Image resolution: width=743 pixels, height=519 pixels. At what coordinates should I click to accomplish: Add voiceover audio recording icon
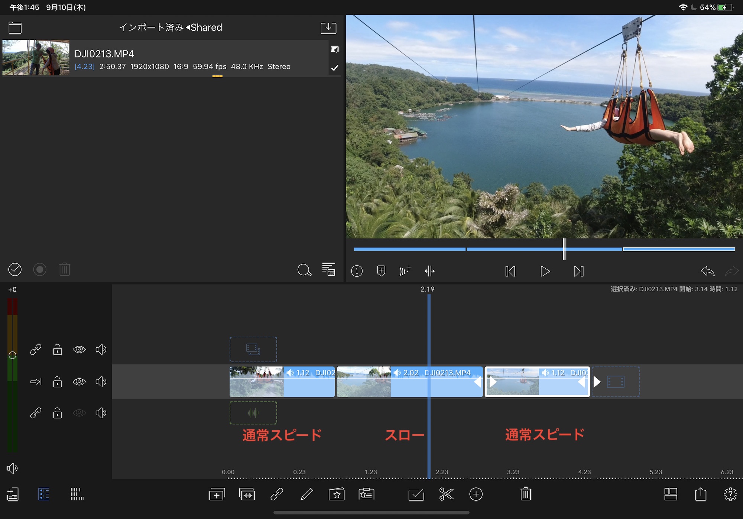pyautogui.click(x=405, y=271)
